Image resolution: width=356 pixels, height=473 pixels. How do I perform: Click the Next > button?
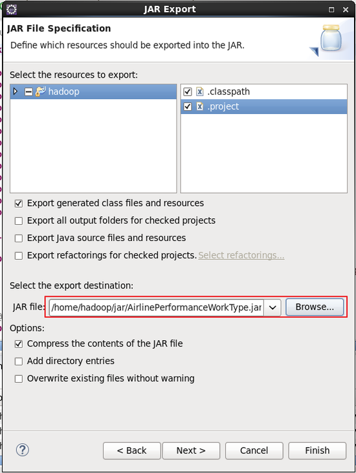(x=191, y=450)
